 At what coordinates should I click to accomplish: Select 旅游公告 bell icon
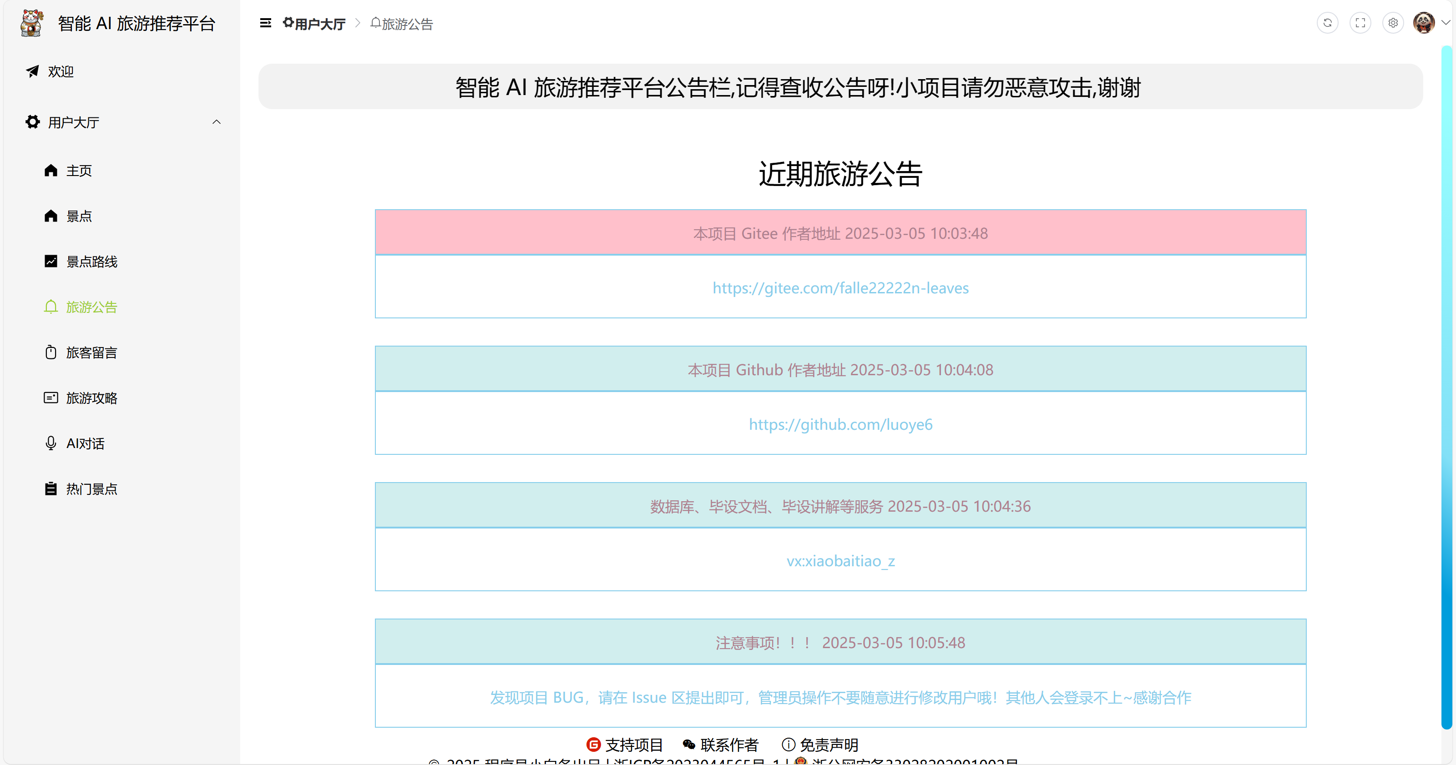(x=51, y=307)
